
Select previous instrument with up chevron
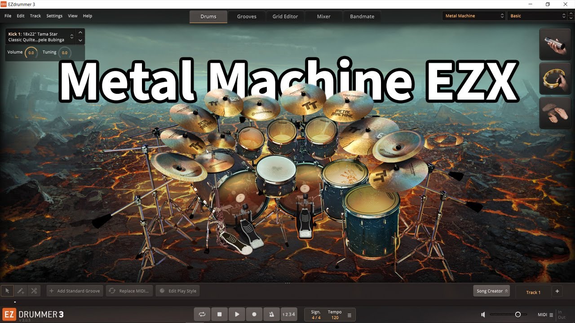pos(80,33)
